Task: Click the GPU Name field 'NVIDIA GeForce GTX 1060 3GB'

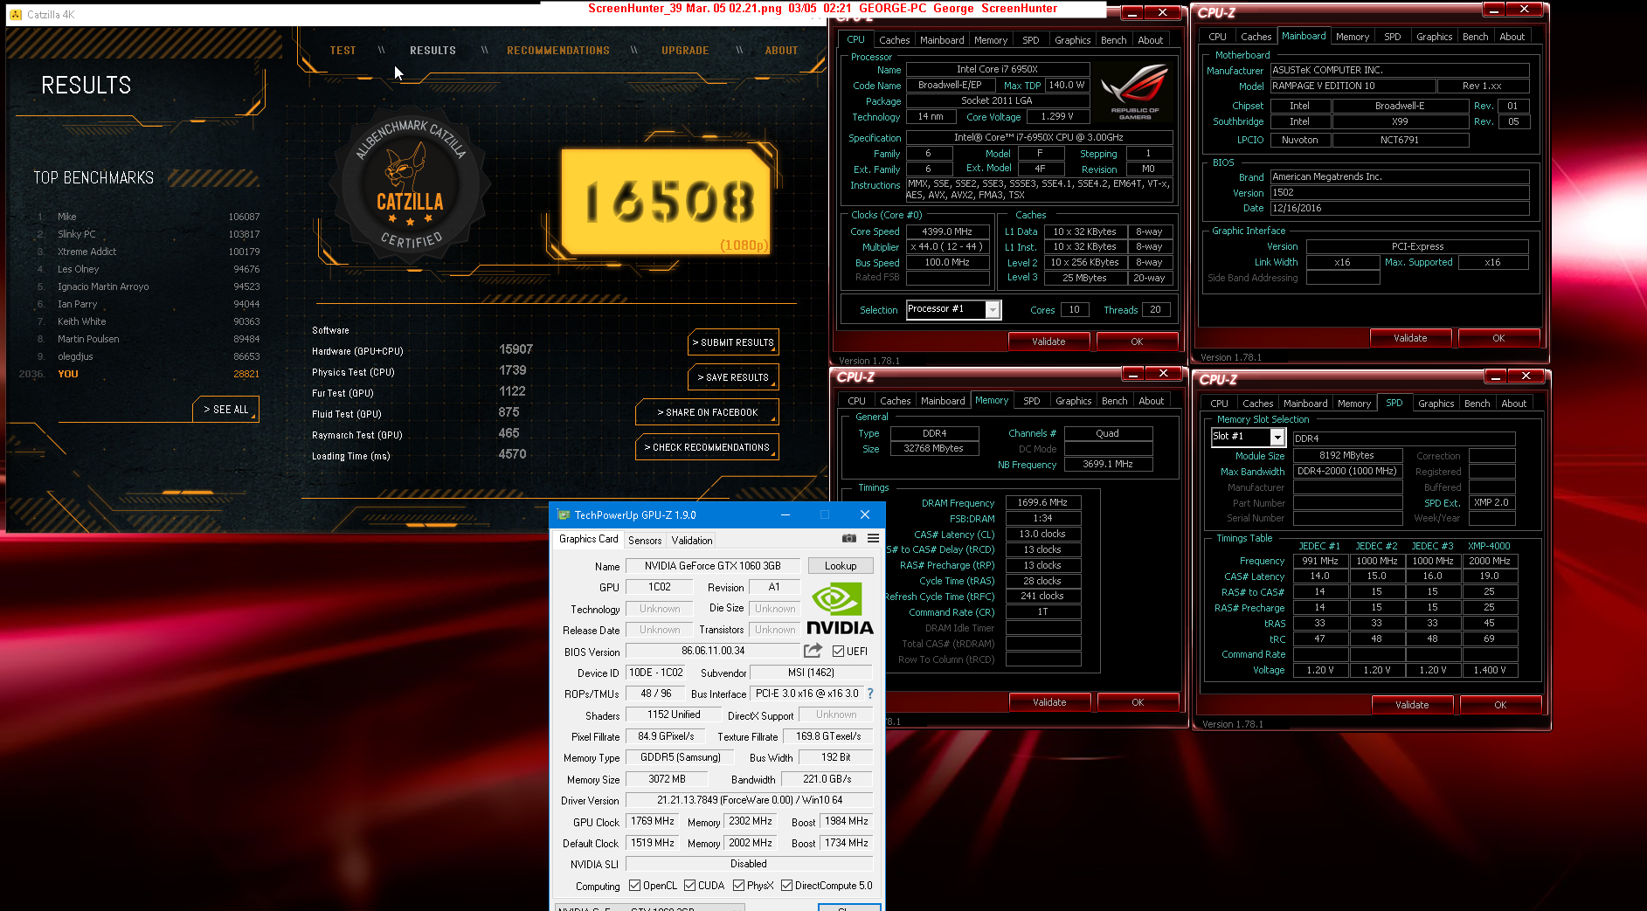Action: click(713, 566)
